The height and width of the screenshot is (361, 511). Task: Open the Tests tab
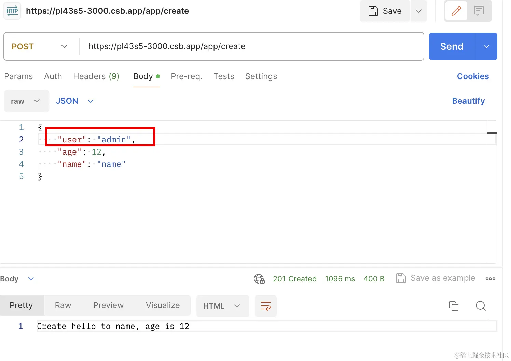click(224, 76)
